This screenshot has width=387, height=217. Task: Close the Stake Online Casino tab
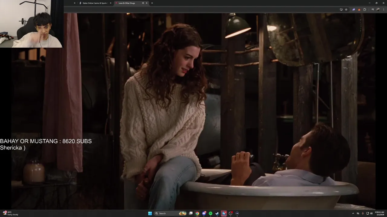(111, 3)
